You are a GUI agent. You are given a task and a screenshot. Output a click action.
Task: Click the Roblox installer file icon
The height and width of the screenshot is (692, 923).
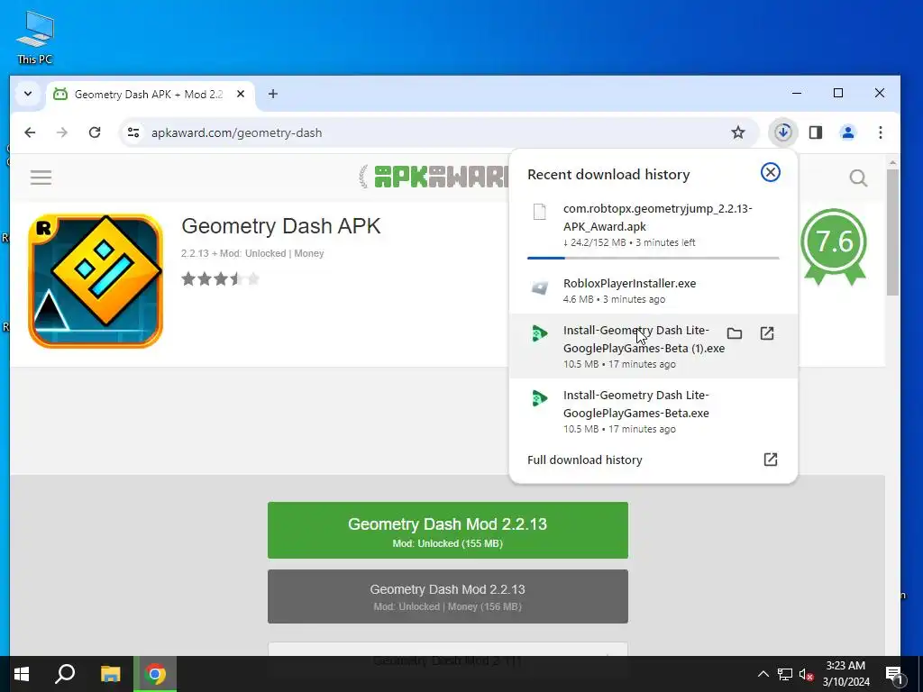click(x=539, y=287)
